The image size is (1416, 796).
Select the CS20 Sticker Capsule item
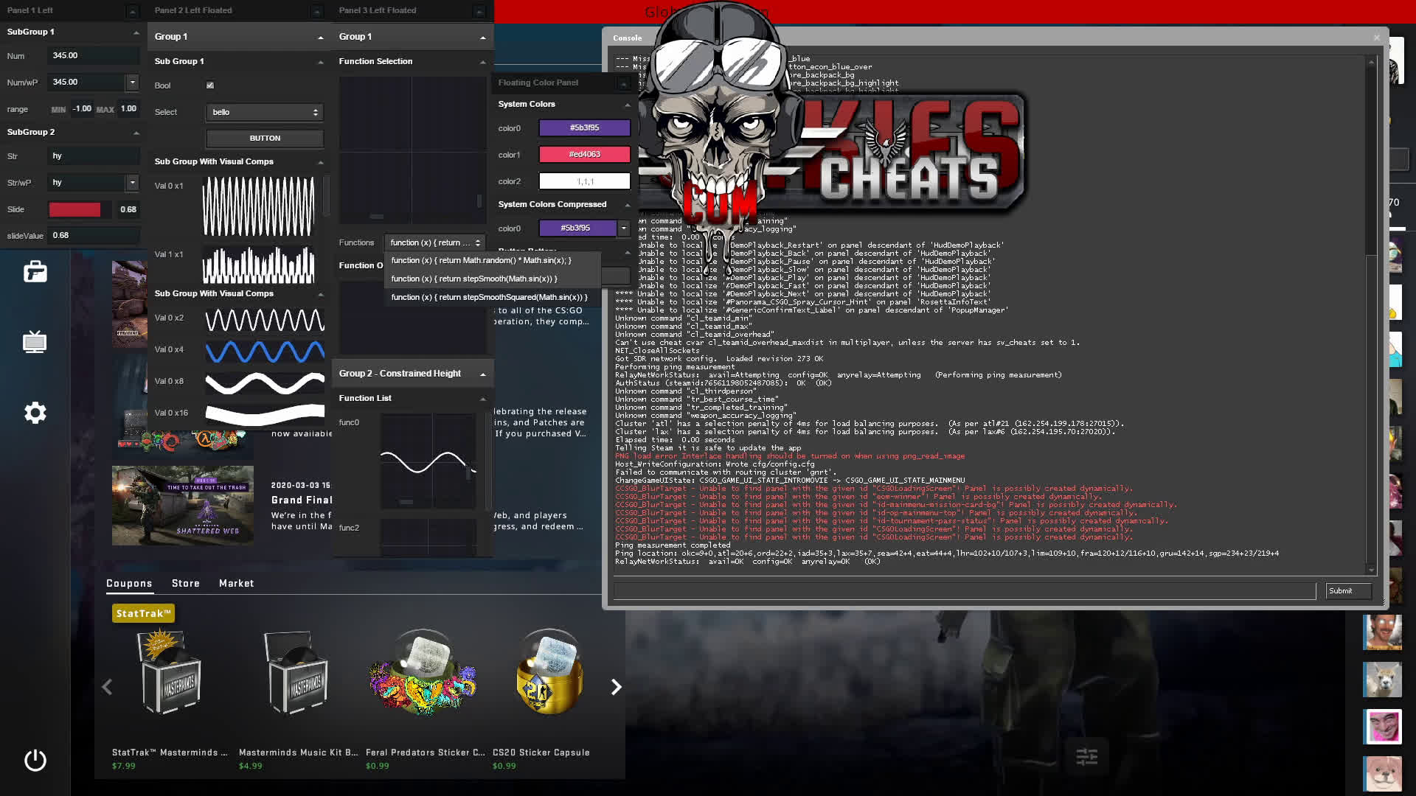point(550,672)
